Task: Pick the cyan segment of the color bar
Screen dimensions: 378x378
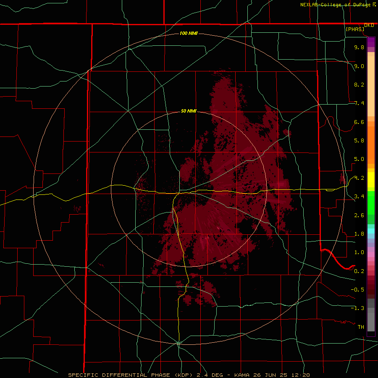Action: [x=371, y=231]
